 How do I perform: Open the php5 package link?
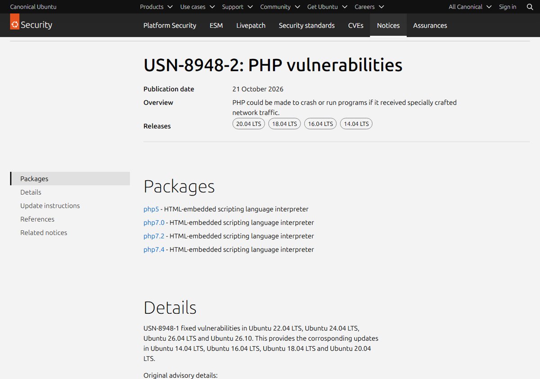pyautogui.click(x=151, y=209)
